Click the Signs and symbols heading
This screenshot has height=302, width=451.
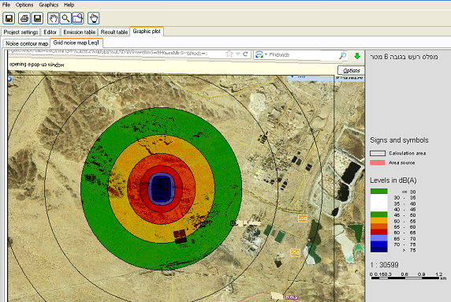point(399,140)
